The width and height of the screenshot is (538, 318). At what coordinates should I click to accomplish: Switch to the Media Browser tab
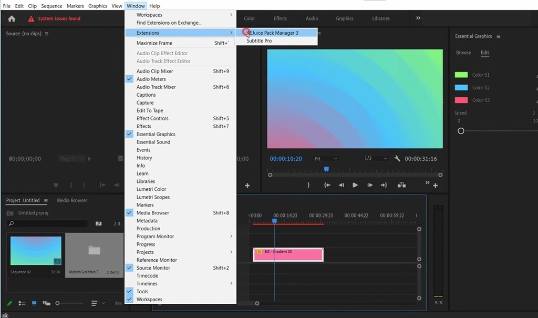pos(71,201)
